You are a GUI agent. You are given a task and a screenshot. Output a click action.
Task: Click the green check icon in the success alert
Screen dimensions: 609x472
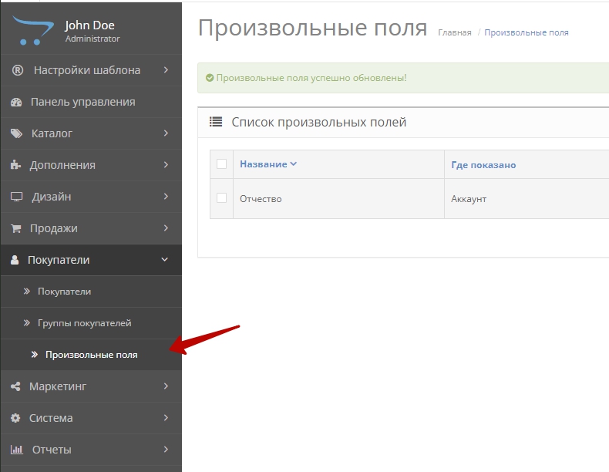210,78
